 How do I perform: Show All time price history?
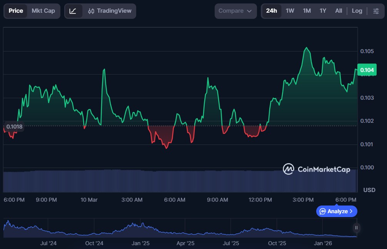(x=339, y=11)
